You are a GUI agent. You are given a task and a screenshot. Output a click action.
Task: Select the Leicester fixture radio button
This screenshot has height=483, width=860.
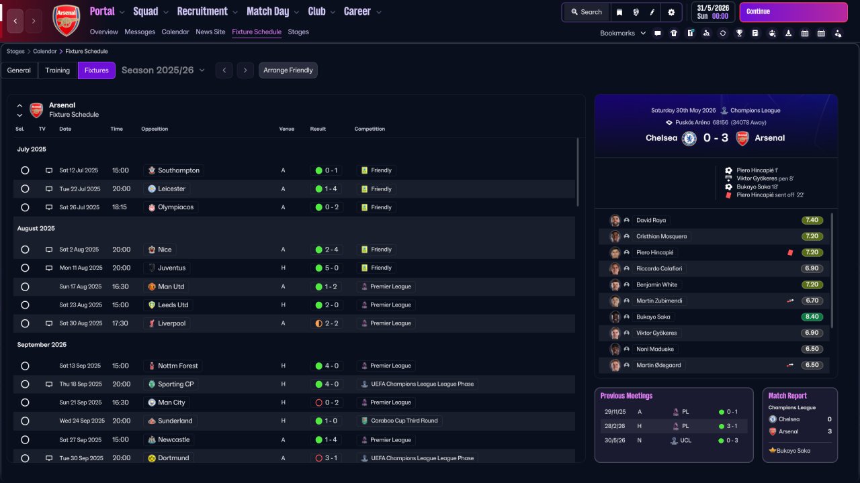[25, 189]
